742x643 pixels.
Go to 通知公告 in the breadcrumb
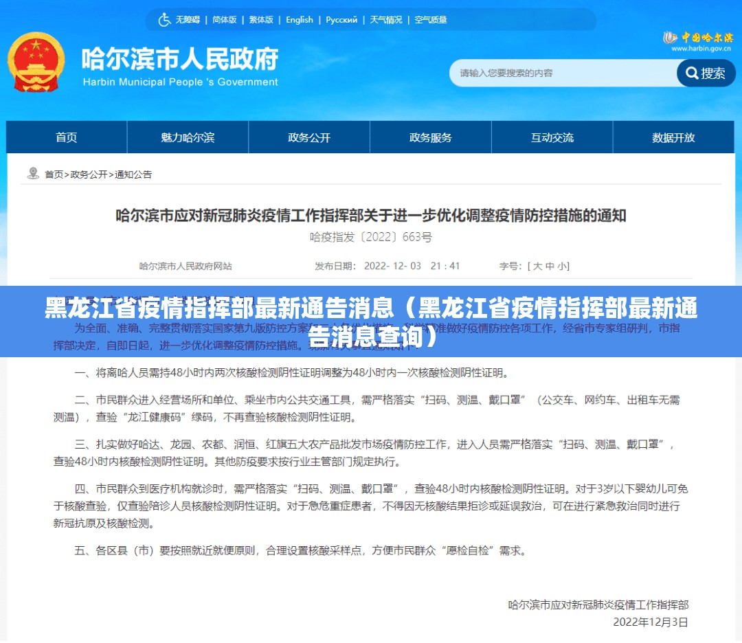(x=133, y=174)
